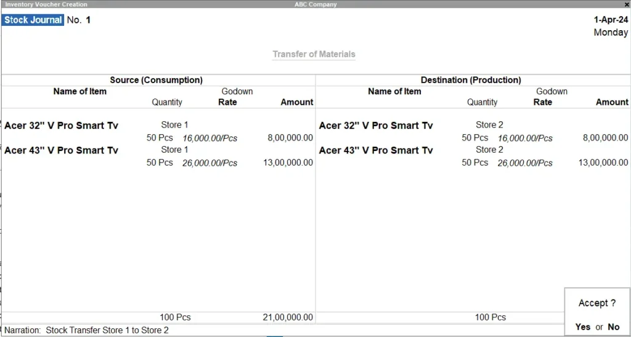631x337 pixels.
Task: Click destination rate 26,000.00/Pcs
Action: 525,163
